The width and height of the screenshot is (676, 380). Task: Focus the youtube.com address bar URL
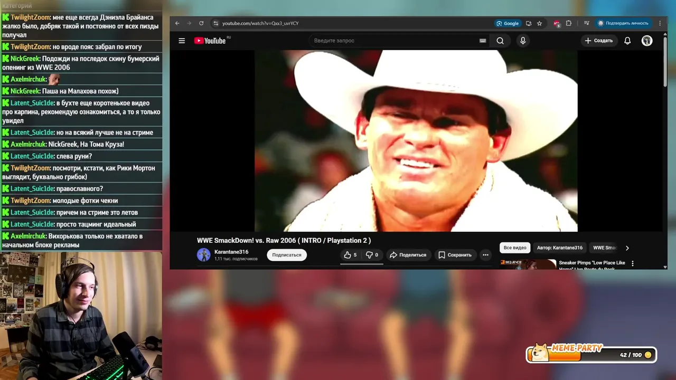pos(260,23)
